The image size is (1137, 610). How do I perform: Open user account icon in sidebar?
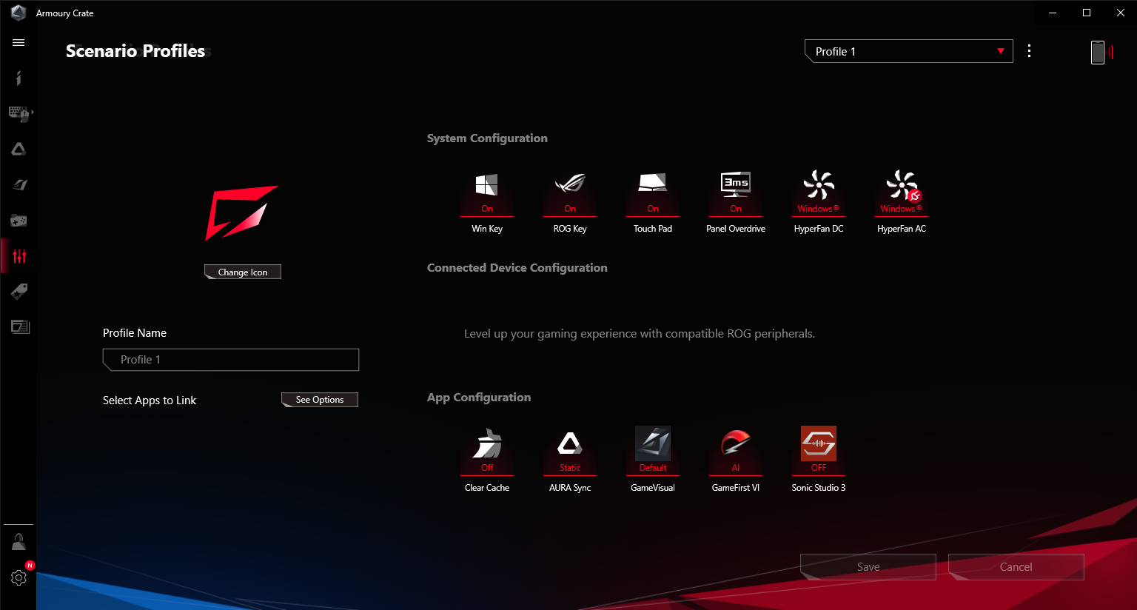coord(19,543)
